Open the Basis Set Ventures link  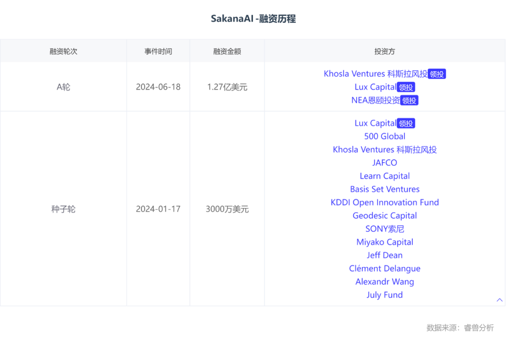pos(385,189)
